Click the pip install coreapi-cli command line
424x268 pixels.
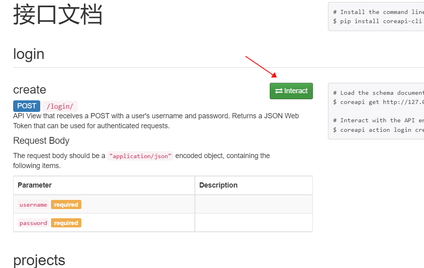[378, 22]
